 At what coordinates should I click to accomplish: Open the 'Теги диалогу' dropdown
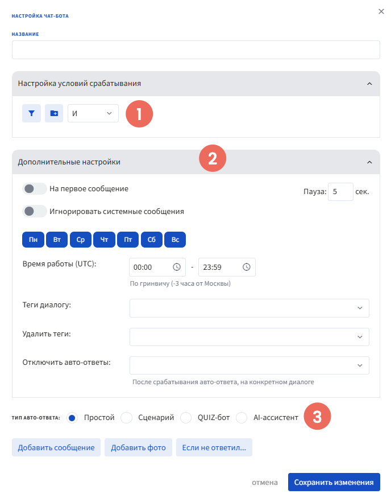coord(249,308)
